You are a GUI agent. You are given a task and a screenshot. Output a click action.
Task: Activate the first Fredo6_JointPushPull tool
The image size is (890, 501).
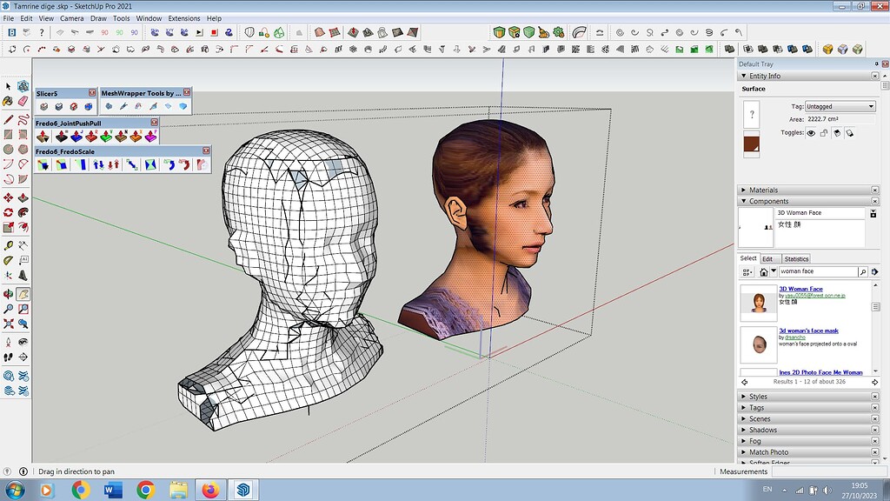coord(42,137)
